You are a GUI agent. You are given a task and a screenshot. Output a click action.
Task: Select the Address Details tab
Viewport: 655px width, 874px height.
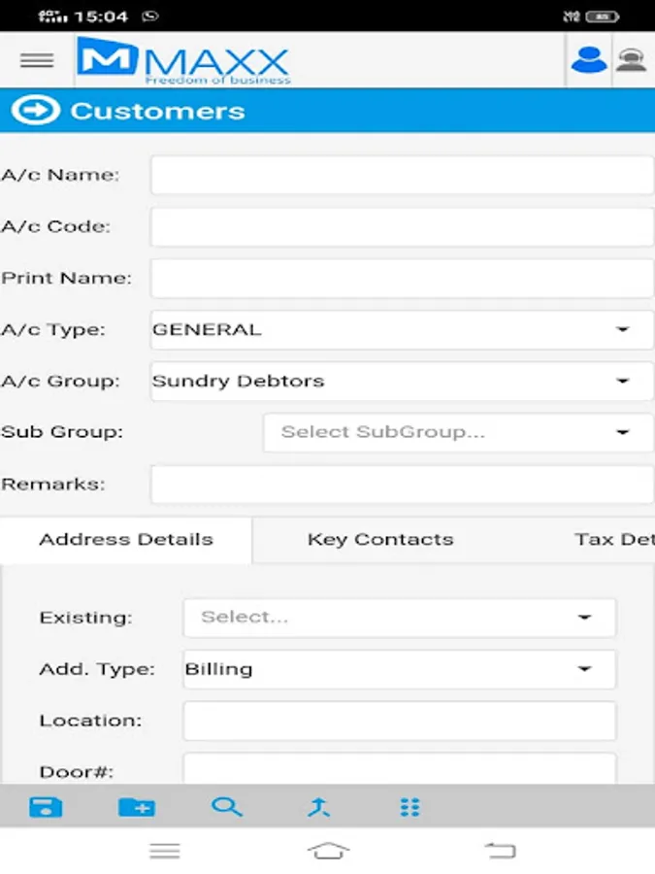tap(126, 540)
